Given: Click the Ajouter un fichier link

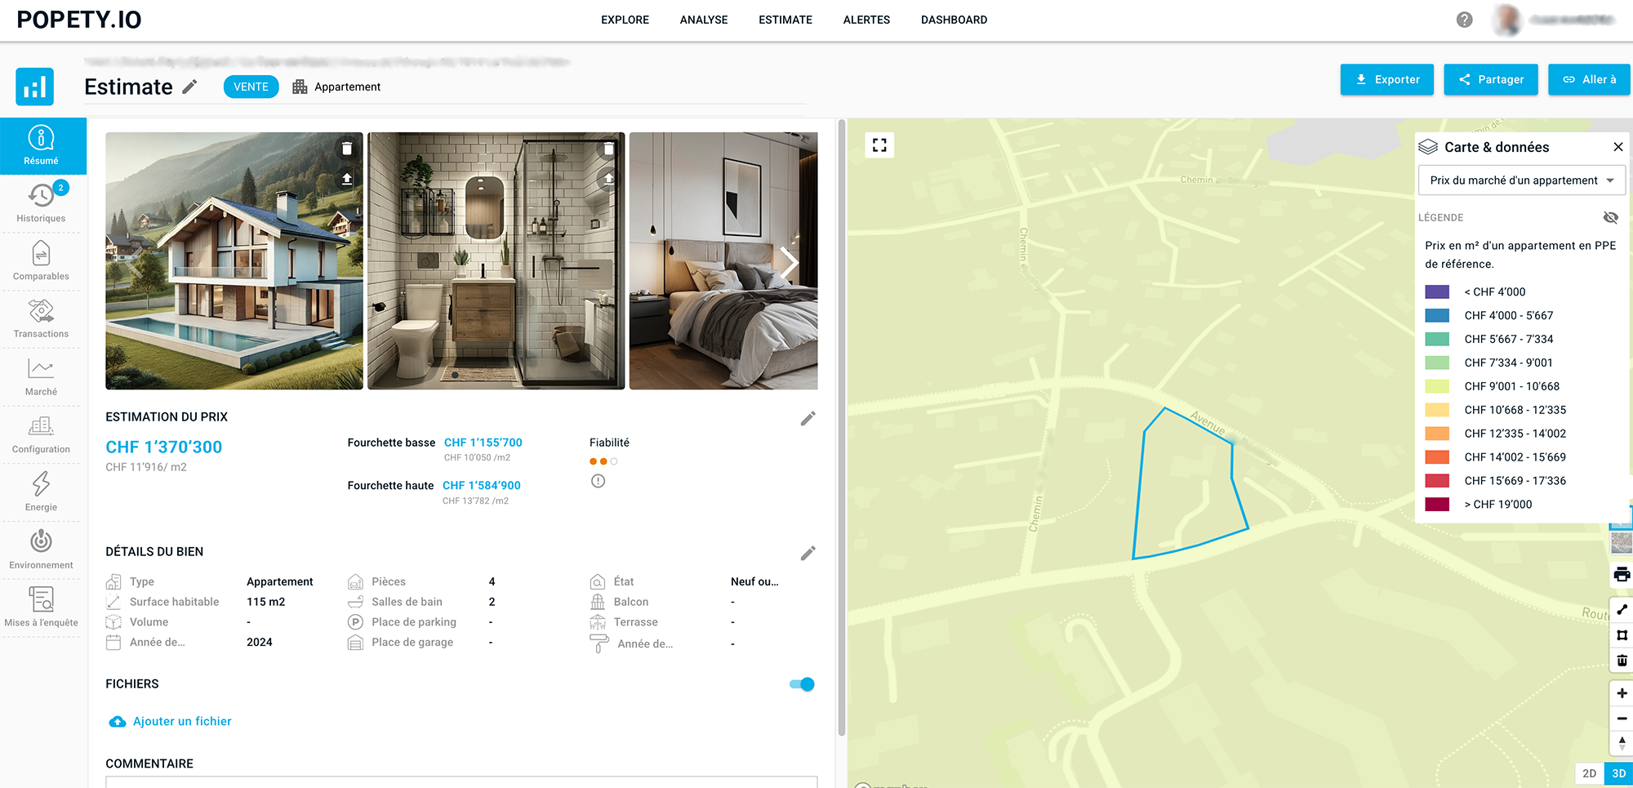Looking at the screenshot, I should pos(181,721).
